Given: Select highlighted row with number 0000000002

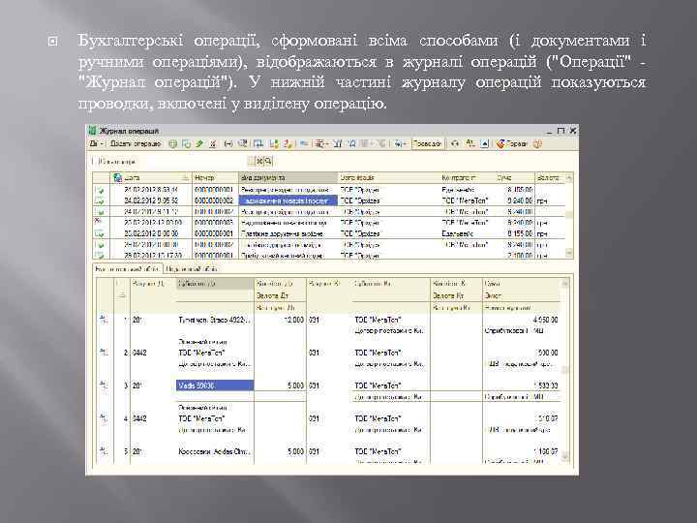Looking at the screenshot, I should click(329, 200).
